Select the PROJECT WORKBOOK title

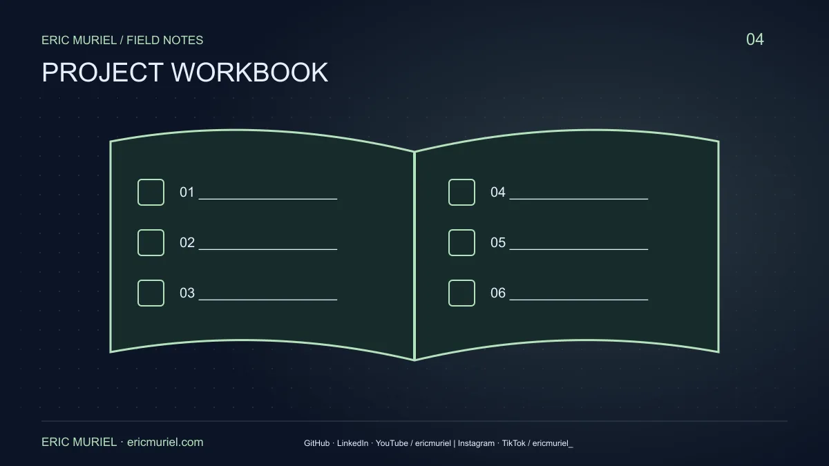pyautogui.click(x=185, y=72)
